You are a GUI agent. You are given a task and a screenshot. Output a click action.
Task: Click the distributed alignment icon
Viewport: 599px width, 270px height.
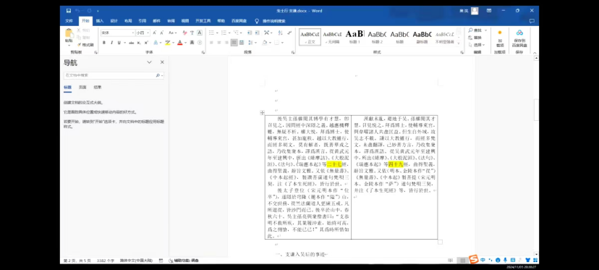242,43
